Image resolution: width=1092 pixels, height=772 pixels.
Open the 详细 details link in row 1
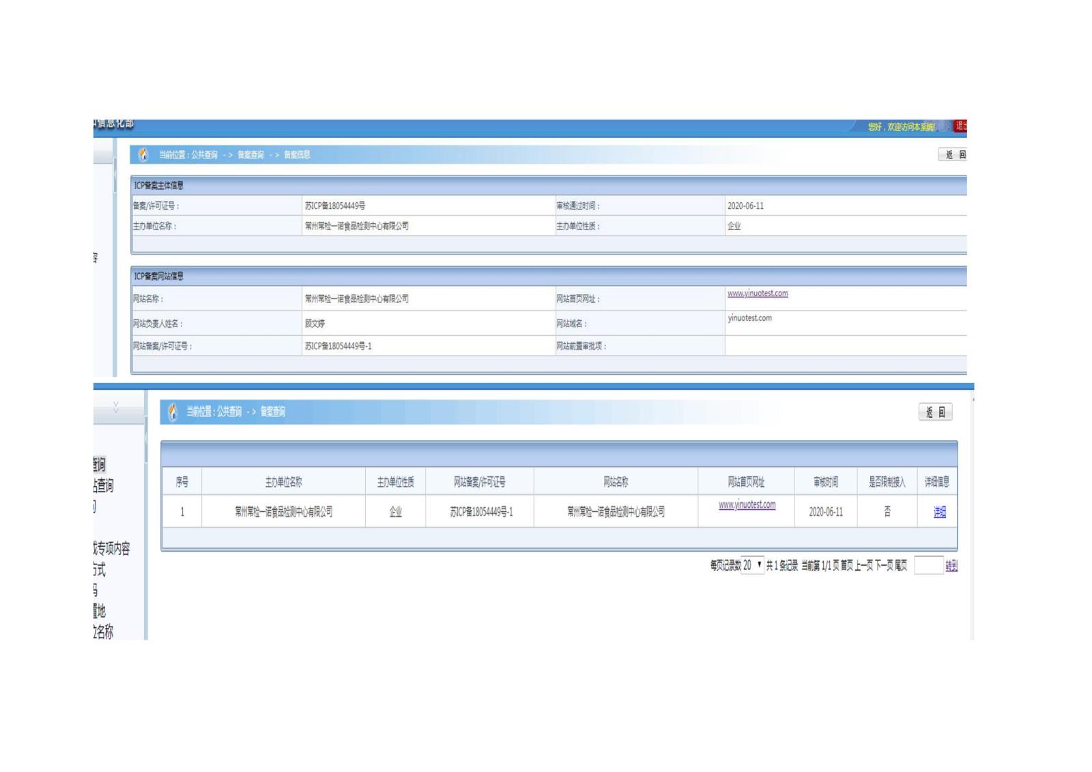939,512
